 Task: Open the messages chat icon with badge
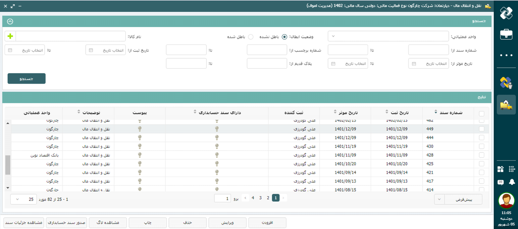click(500, 182)
